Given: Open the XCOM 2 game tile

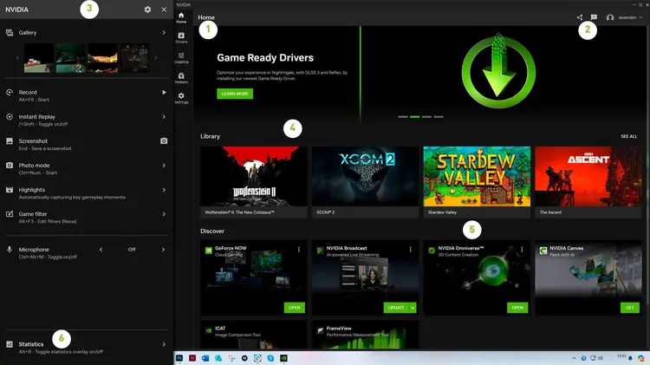Looking at the screenshot, I should (x=365, y=182).
